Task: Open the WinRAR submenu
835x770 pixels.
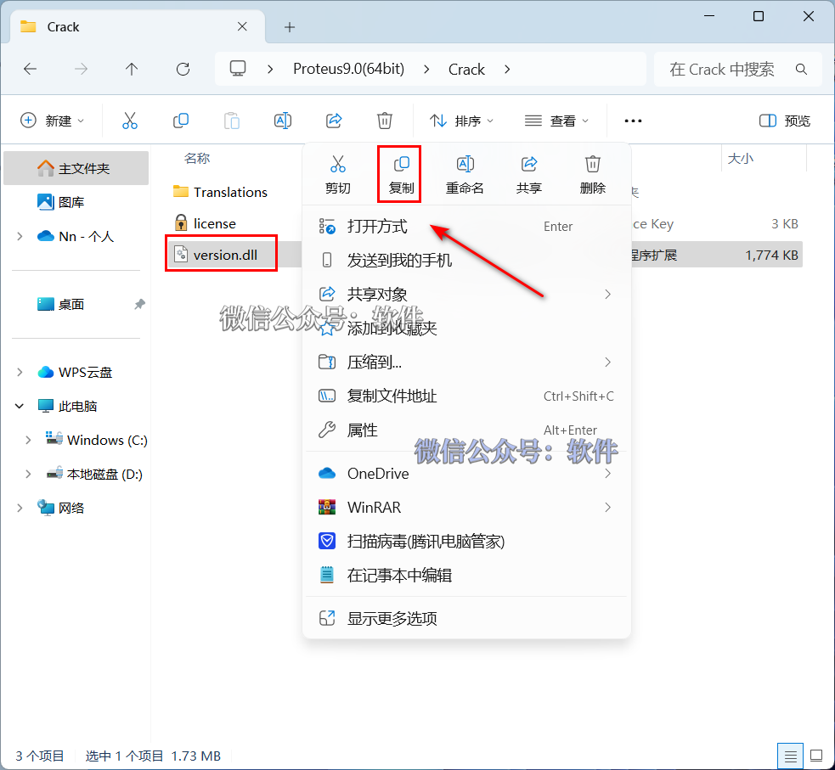Action: pos(466,508)
